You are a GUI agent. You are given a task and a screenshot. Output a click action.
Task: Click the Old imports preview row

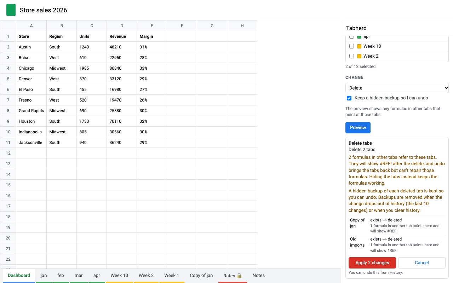(397, 244)
